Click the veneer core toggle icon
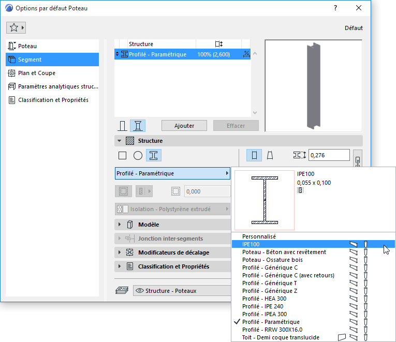 (x=124, y=191)
